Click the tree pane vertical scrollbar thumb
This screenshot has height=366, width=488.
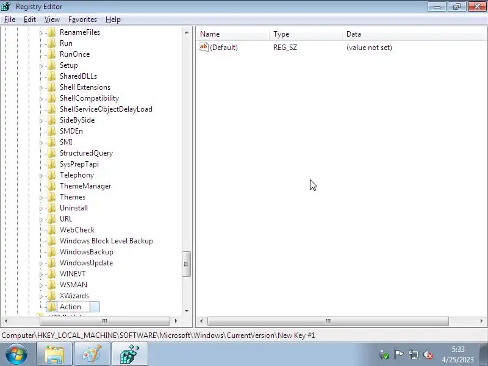pyautogui.click(x=187, y=264)
